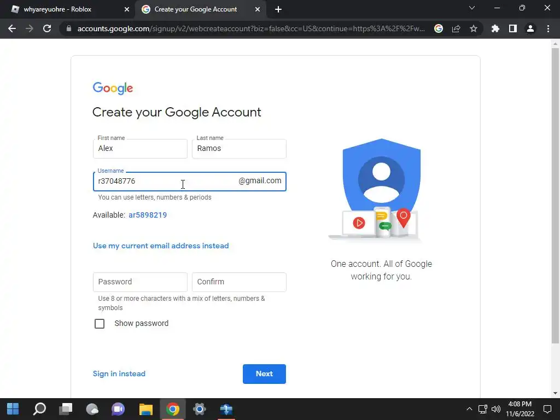The height and width of the screenshot is (420, 560).
Task: Enable the Show password checkbox
Action: [100, 324]
